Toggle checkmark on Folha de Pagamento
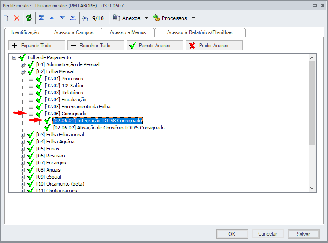Image resolution: width=328 pixels, height=243 pixels. coord(22,57)
